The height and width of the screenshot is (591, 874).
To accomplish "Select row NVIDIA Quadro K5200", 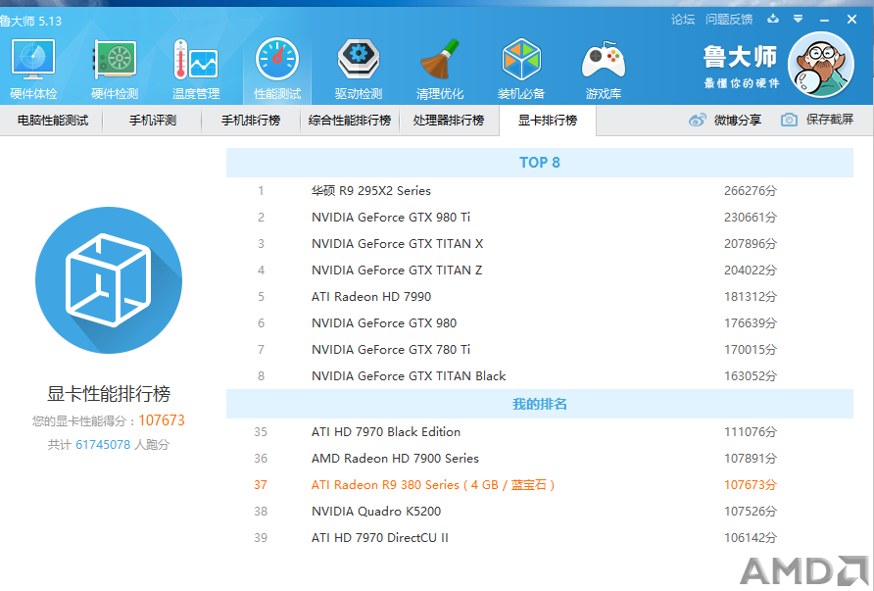I will 540,512.
